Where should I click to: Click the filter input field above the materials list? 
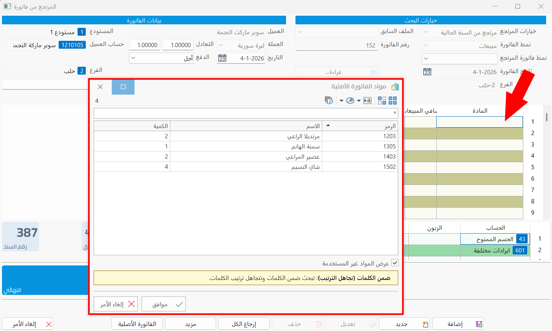[246, 113]
